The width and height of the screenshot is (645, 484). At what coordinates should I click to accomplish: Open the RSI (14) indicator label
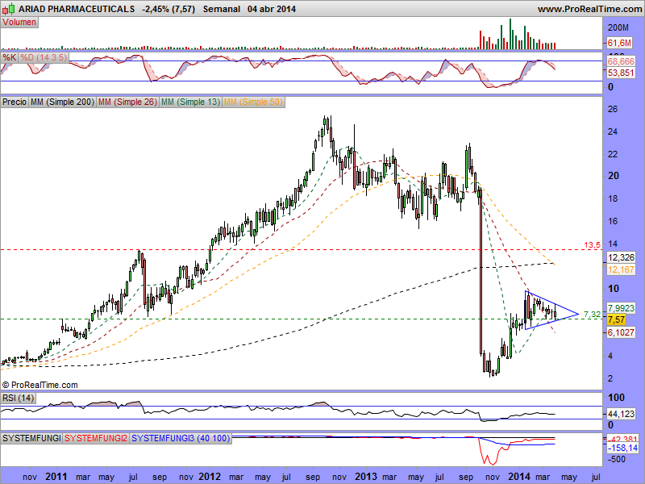tap(18, 398)
